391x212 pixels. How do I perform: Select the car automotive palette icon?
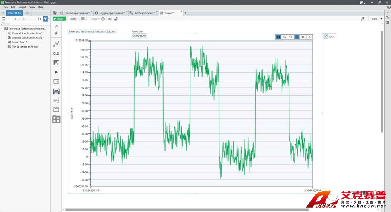tap(56, 91)
